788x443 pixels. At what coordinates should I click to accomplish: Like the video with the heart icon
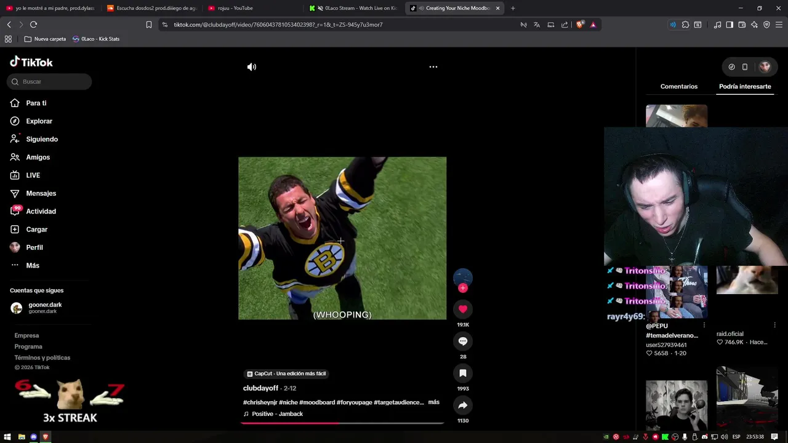point(463,309)
